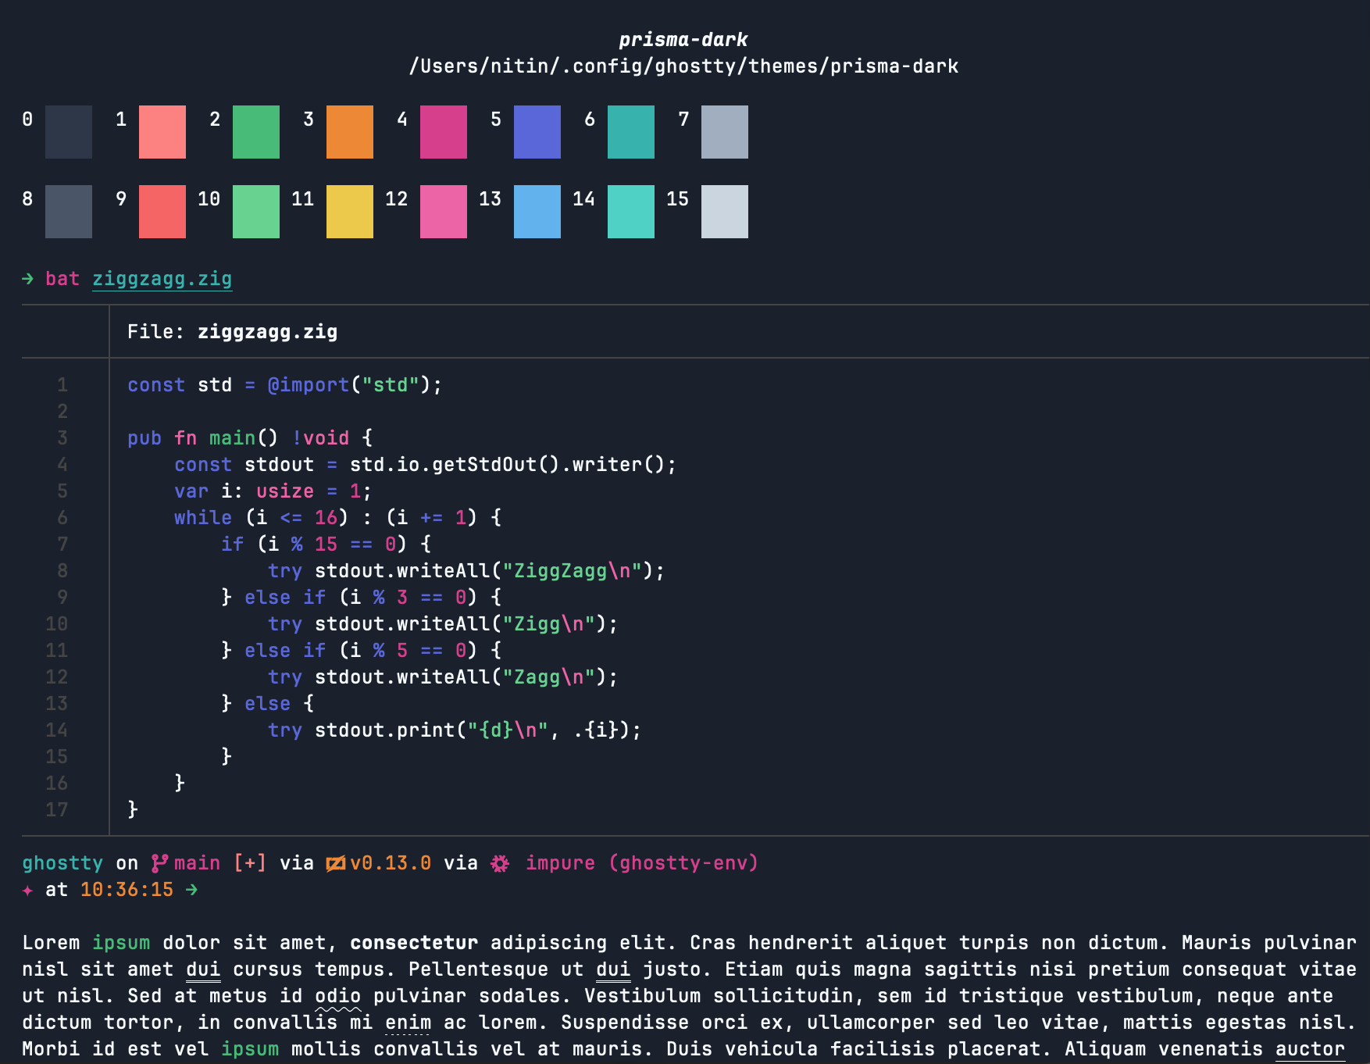The image size is (1370, 1064).
Task: Click underlined 'dui' before cursus
Action: tap(203, 969)
